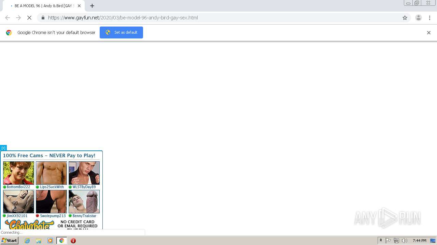Bookmark this page with star icon

tap(405, 18)
